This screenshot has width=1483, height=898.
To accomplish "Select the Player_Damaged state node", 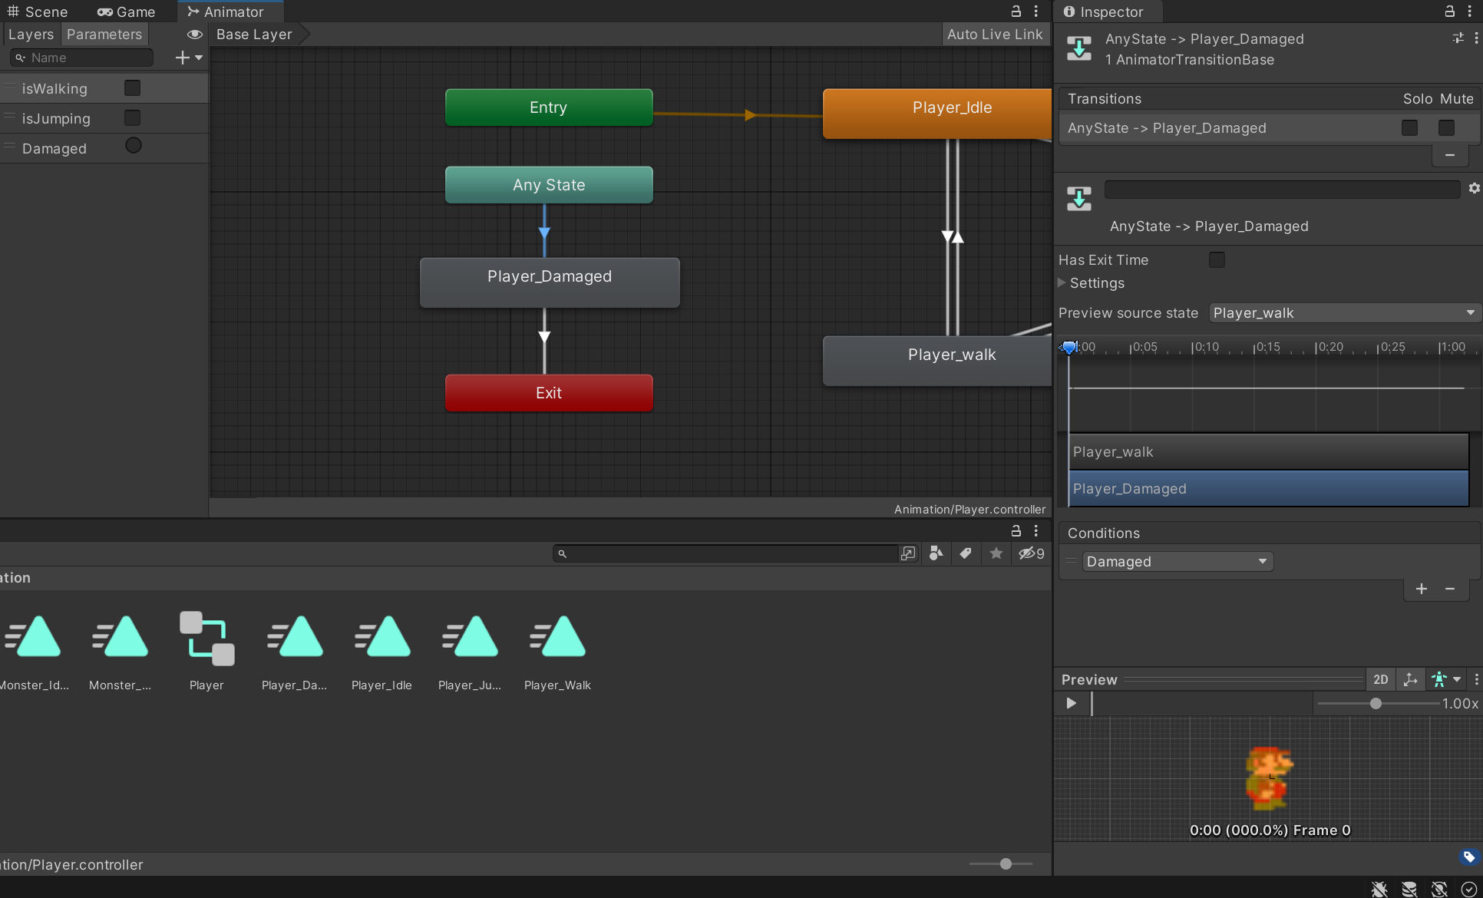I will point(550,282).
